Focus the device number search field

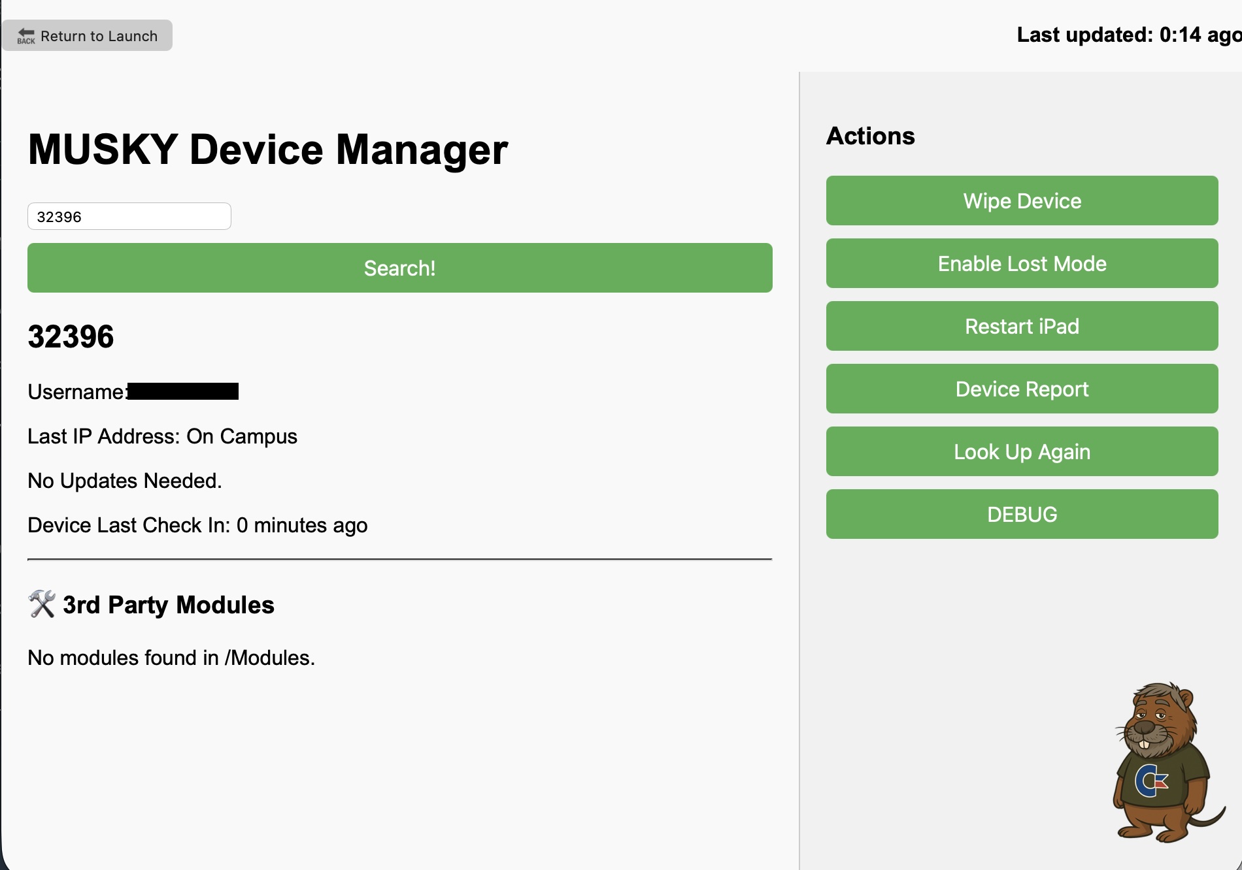(129, 216)
